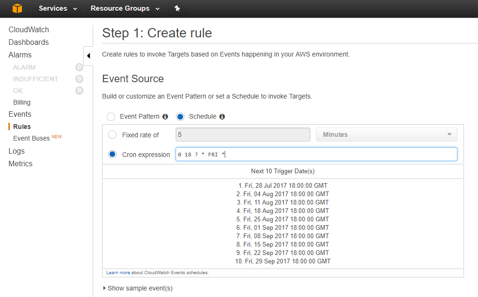Open Billing alarms in sidebar
Screen dimensions: 478x297
coord(22,102)
